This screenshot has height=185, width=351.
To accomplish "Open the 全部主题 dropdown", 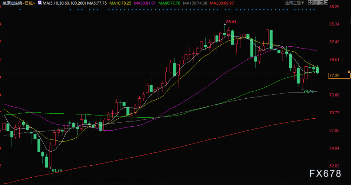I will point(295,3).
